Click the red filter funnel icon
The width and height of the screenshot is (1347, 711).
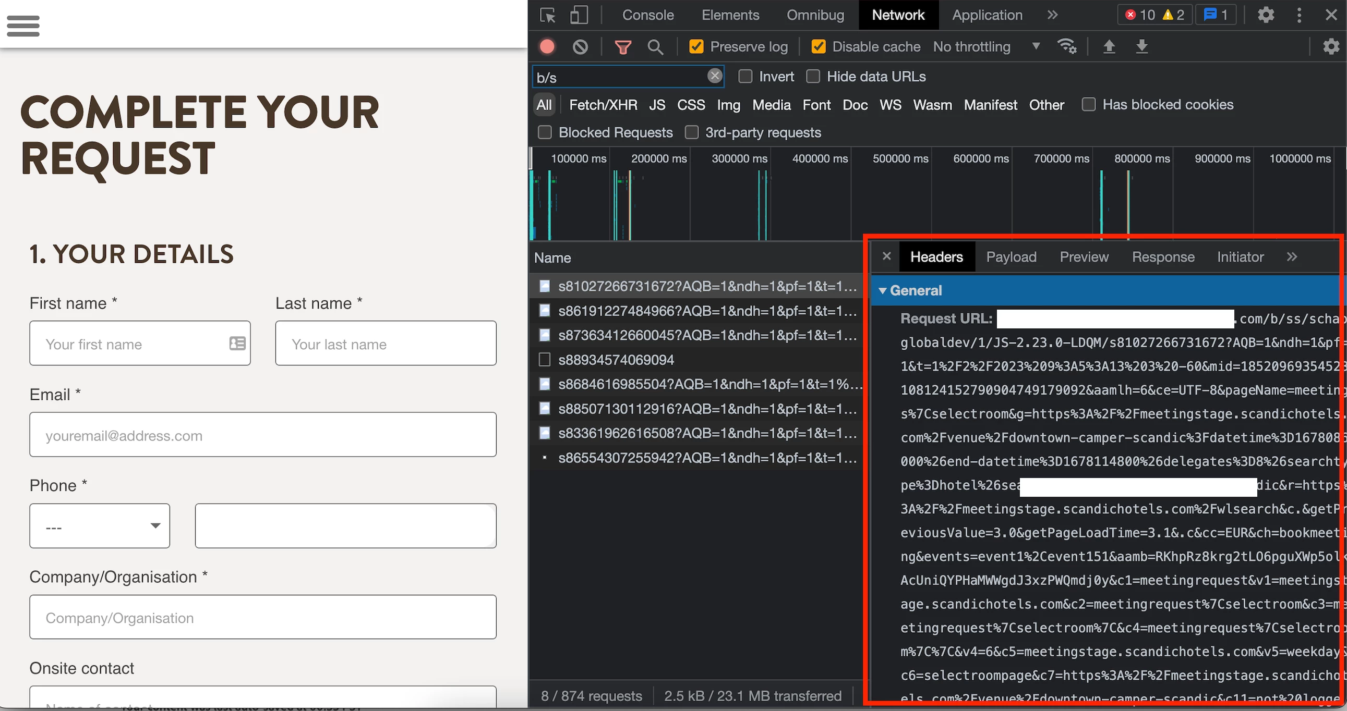(622, 47)
